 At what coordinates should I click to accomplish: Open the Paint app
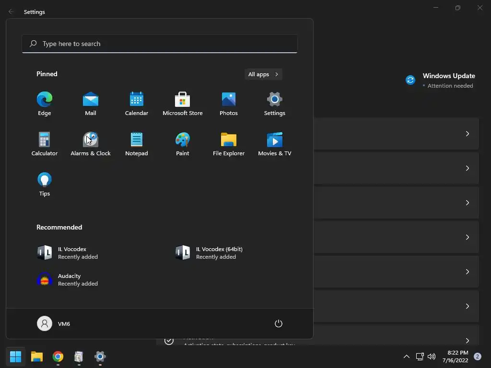tap(183, 144)
